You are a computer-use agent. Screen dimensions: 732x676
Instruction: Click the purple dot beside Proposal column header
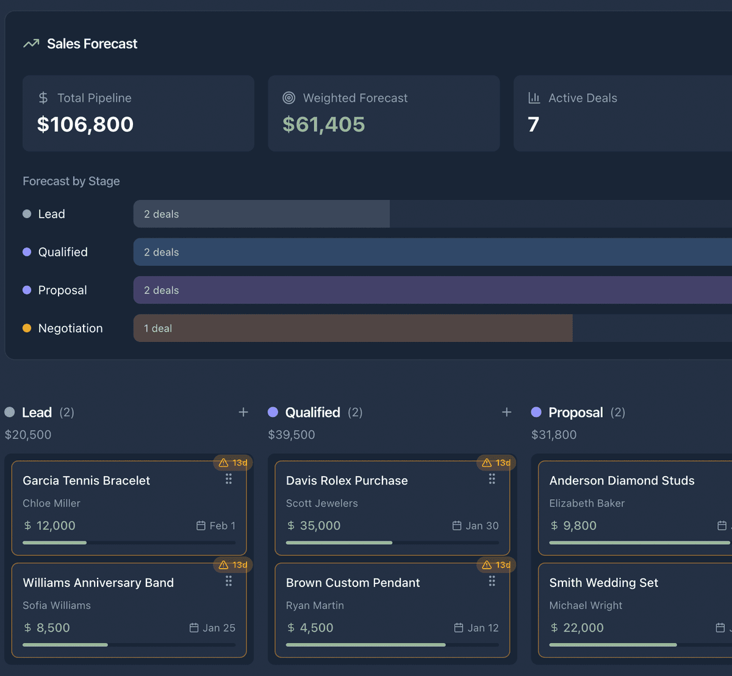(536, 413)
